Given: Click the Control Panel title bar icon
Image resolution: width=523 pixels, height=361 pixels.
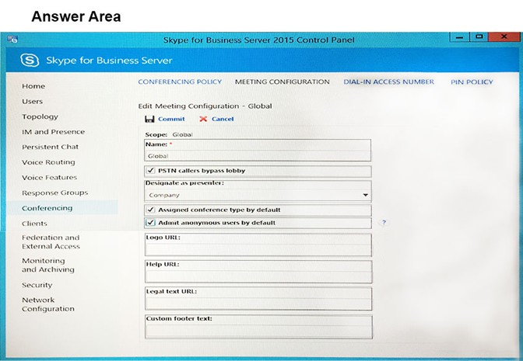Looking at the screenshot, I should [12, 40].
